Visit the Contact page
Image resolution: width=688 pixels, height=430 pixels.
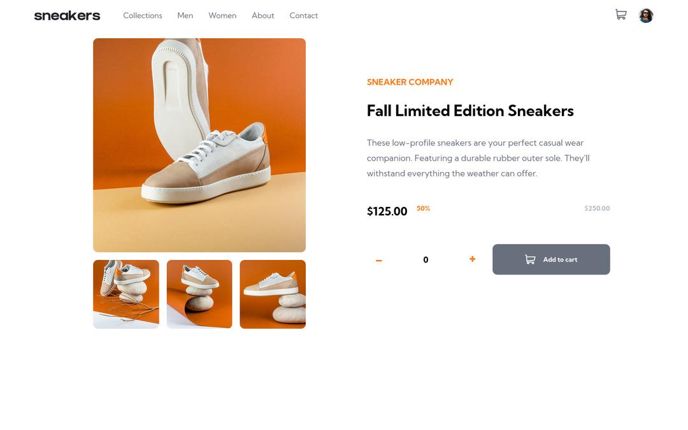304,15
